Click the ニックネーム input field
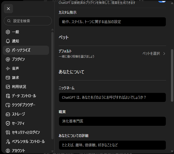 pos(112,97)
